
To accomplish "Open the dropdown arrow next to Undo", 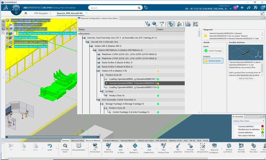I will [x=57, y=148].
